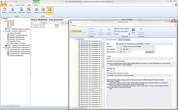Click the description text vertical scrollbar

pyautogui.click(x=172, y=93)
